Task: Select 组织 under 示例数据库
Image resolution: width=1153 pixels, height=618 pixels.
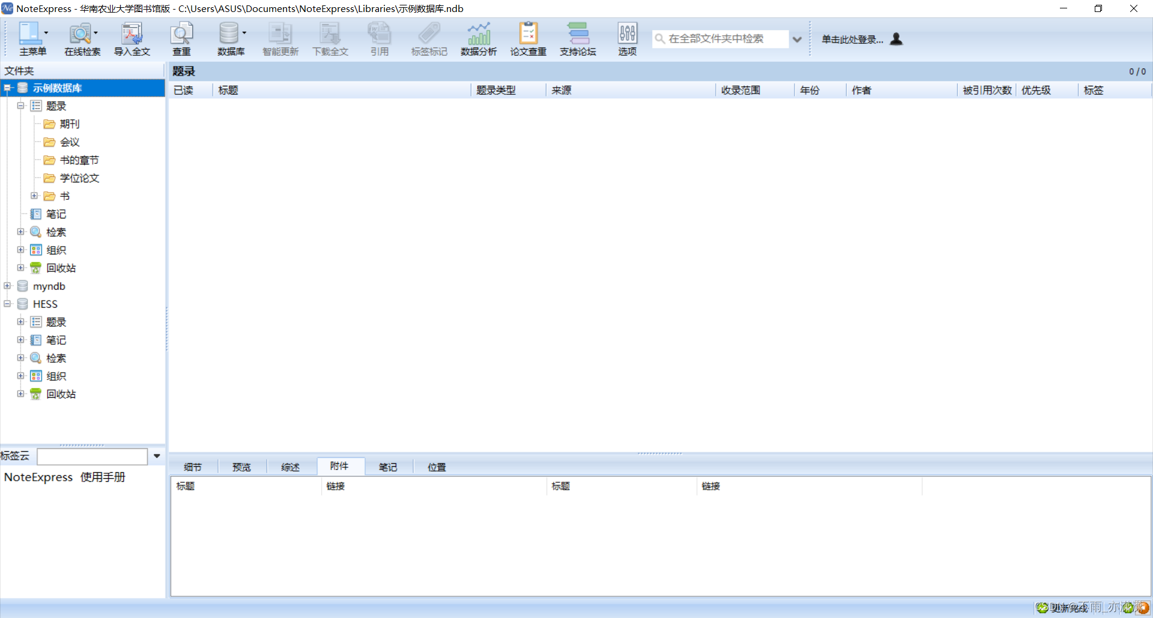Action: coord(56,250)
